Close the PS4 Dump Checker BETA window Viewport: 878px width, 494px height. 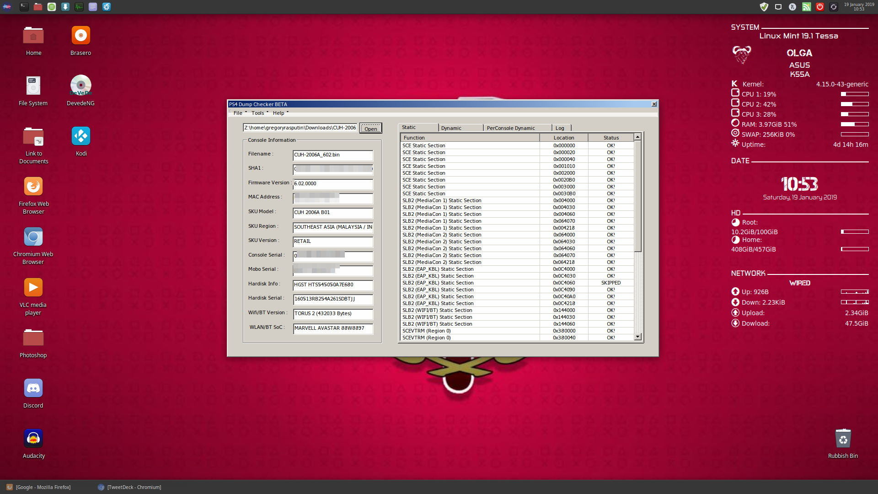point(654,104)
